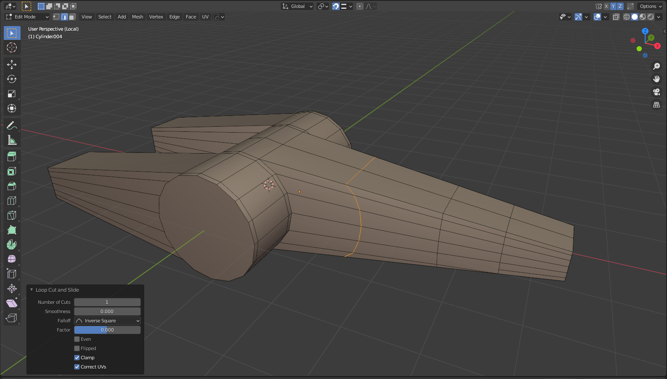Switch to face select mode
This screenshot has height=379, width=667.
tap(72, 17)
